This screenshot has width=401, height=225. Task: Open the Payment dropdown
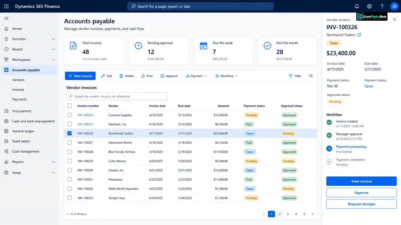tap(196, 76)
